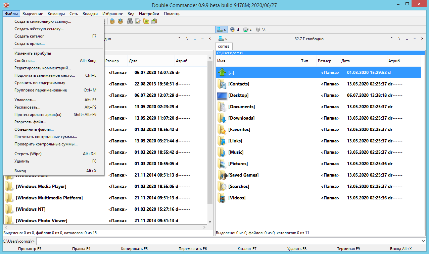Click left panel vertical scrollbar down arrow

click(x=210, y=221)
